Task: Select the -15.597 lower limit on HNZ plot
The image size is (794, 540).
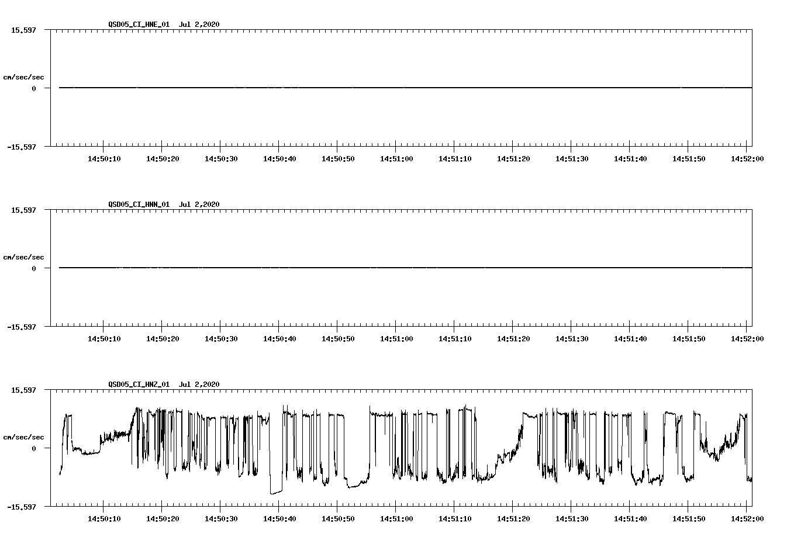Action: click(x=21, y=507)
